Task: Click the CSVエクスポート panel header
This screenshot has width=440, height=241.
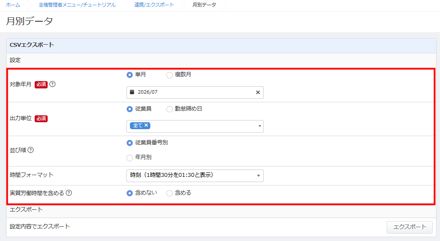Action: pos(221,46)
